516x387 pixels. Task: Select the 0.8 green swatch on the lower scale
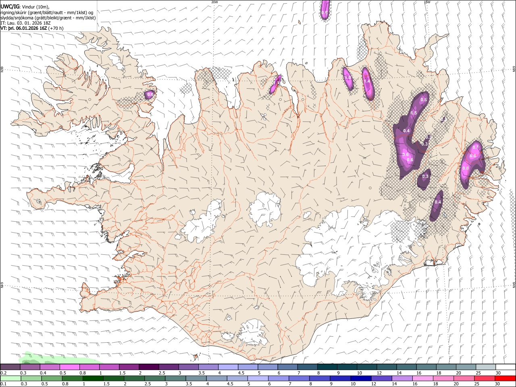pyautogui.click(x=73, y=378)
